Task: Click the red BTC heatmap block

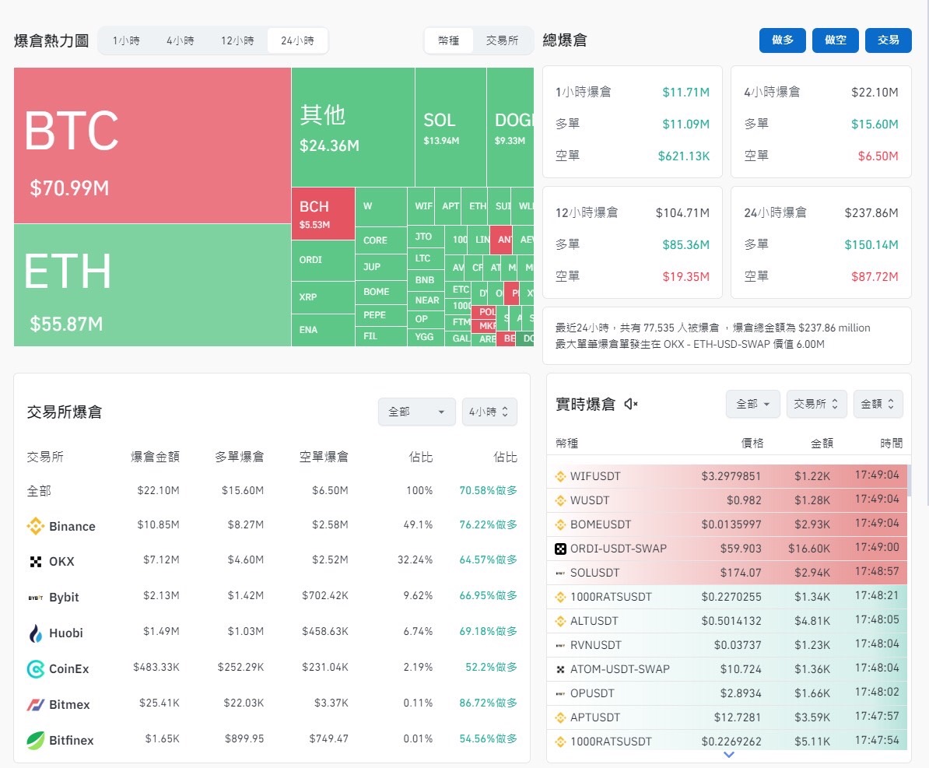Action: tap(152, 146)
